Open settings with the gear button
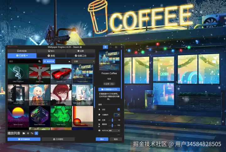 [81, 51]
